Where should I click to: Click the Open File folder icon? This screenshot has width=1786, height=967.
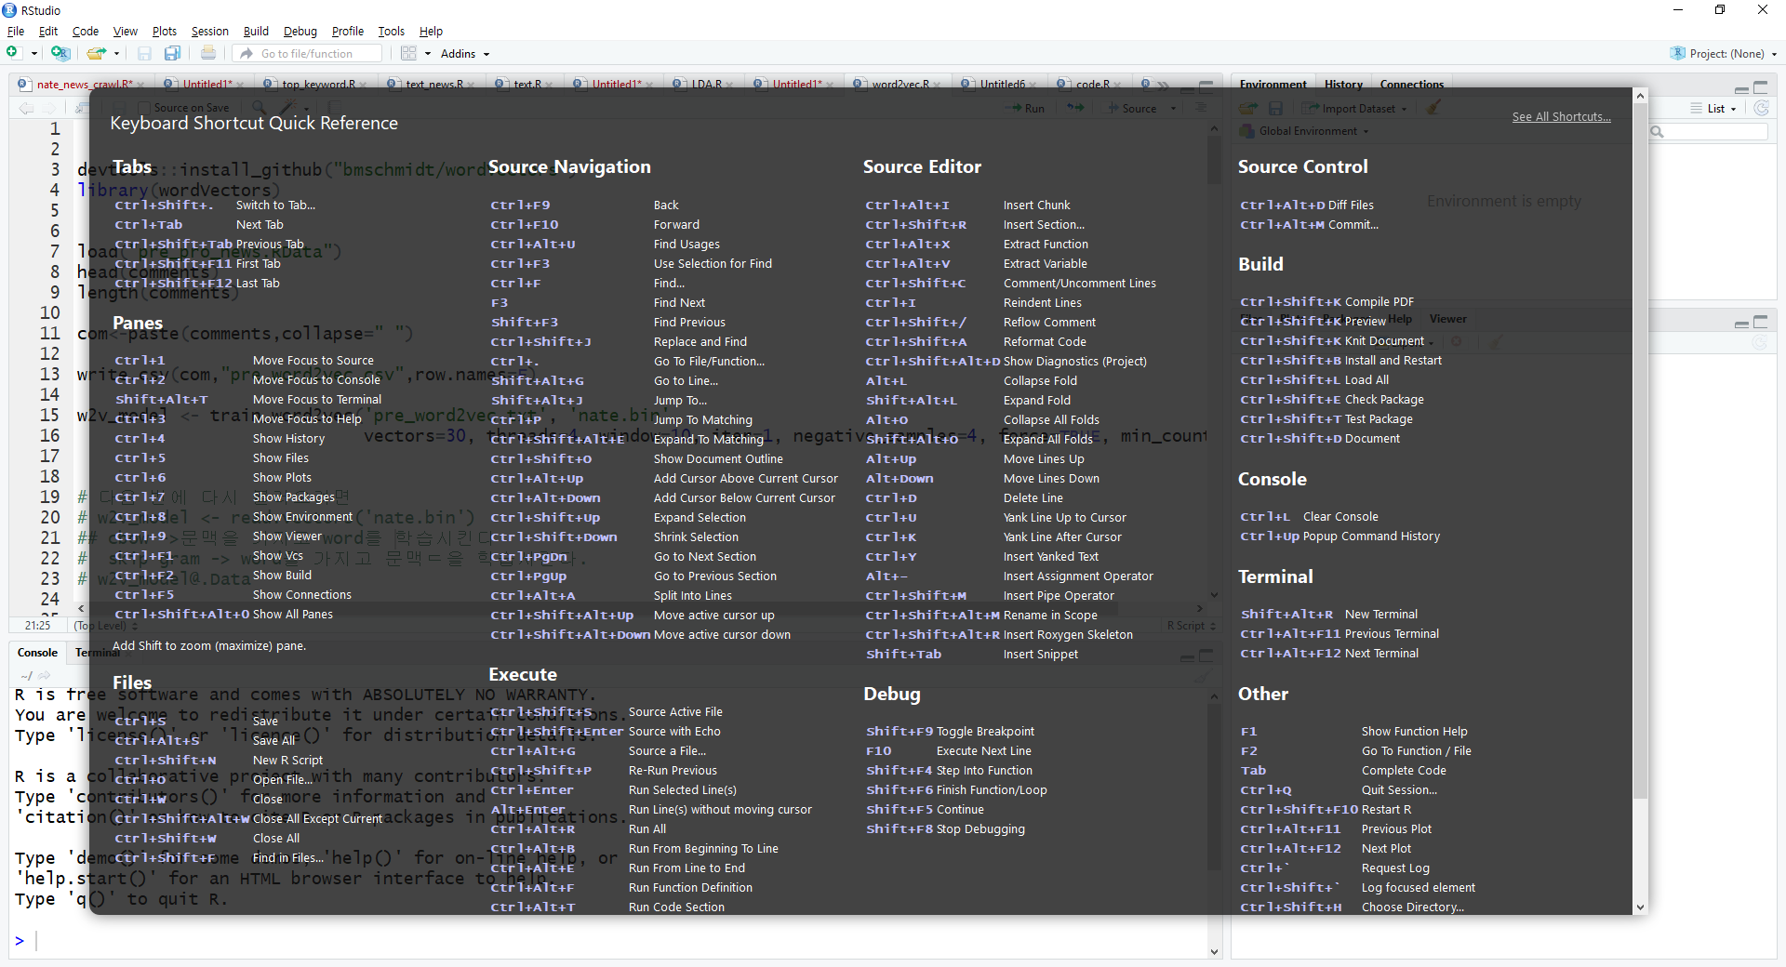pyautogui.click(x=96, y=53)
